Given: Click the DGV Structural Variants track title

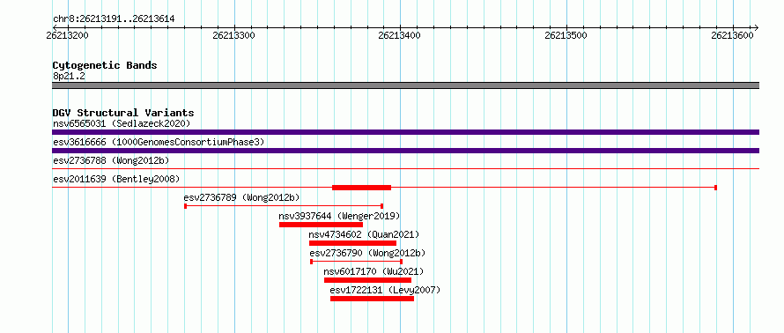Looking at the screenshot, I should (x=123, y=113).
